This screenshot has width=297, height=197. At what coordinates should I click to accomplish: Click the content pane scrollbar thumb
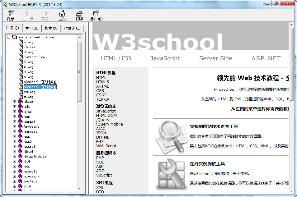(291, 64)
